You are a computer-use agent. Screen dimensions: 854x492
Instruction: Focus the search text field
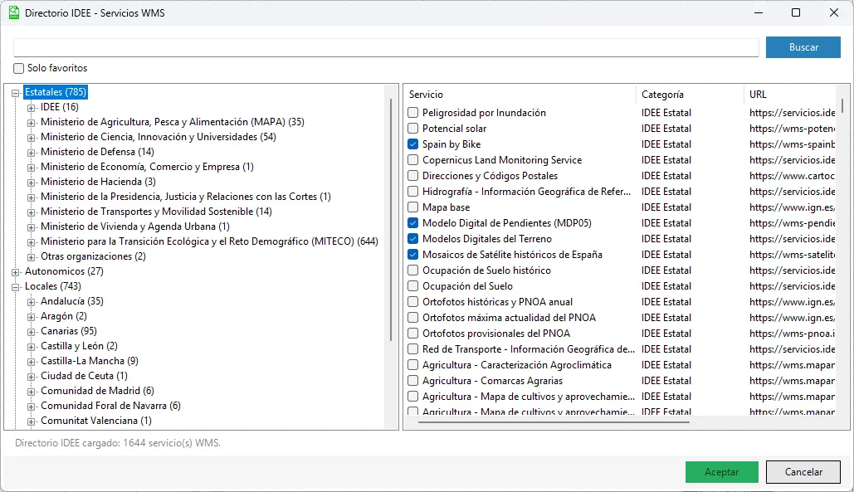coord(386,47)
